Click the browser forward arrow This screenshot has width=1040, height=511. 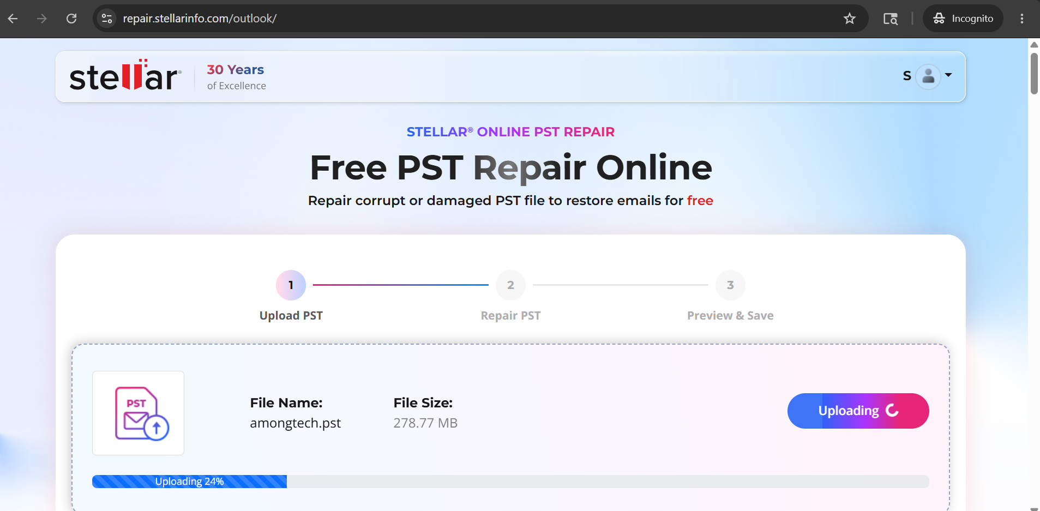(x=42, y=19)
